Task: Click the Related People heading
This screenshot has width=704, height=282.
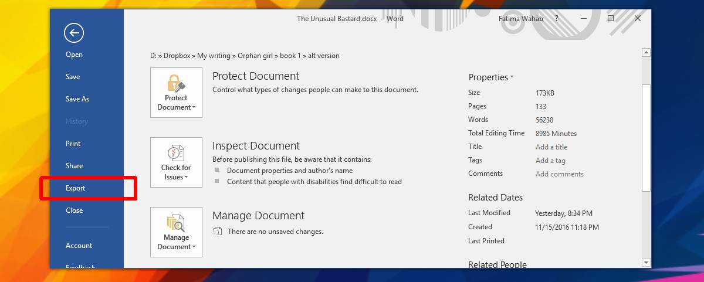Action: click(x=497, y=264)
